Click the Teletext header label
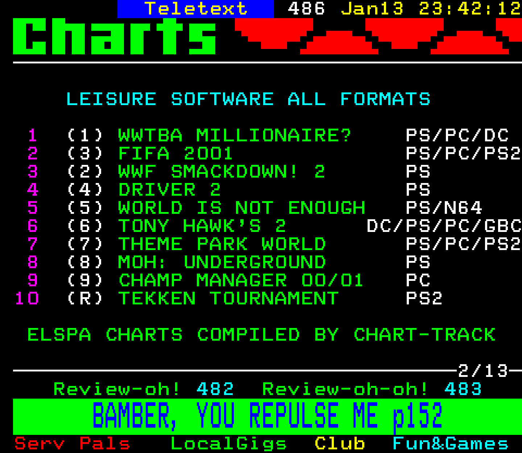The width and height of the screenshot is (522, 453). click(196, 9)
